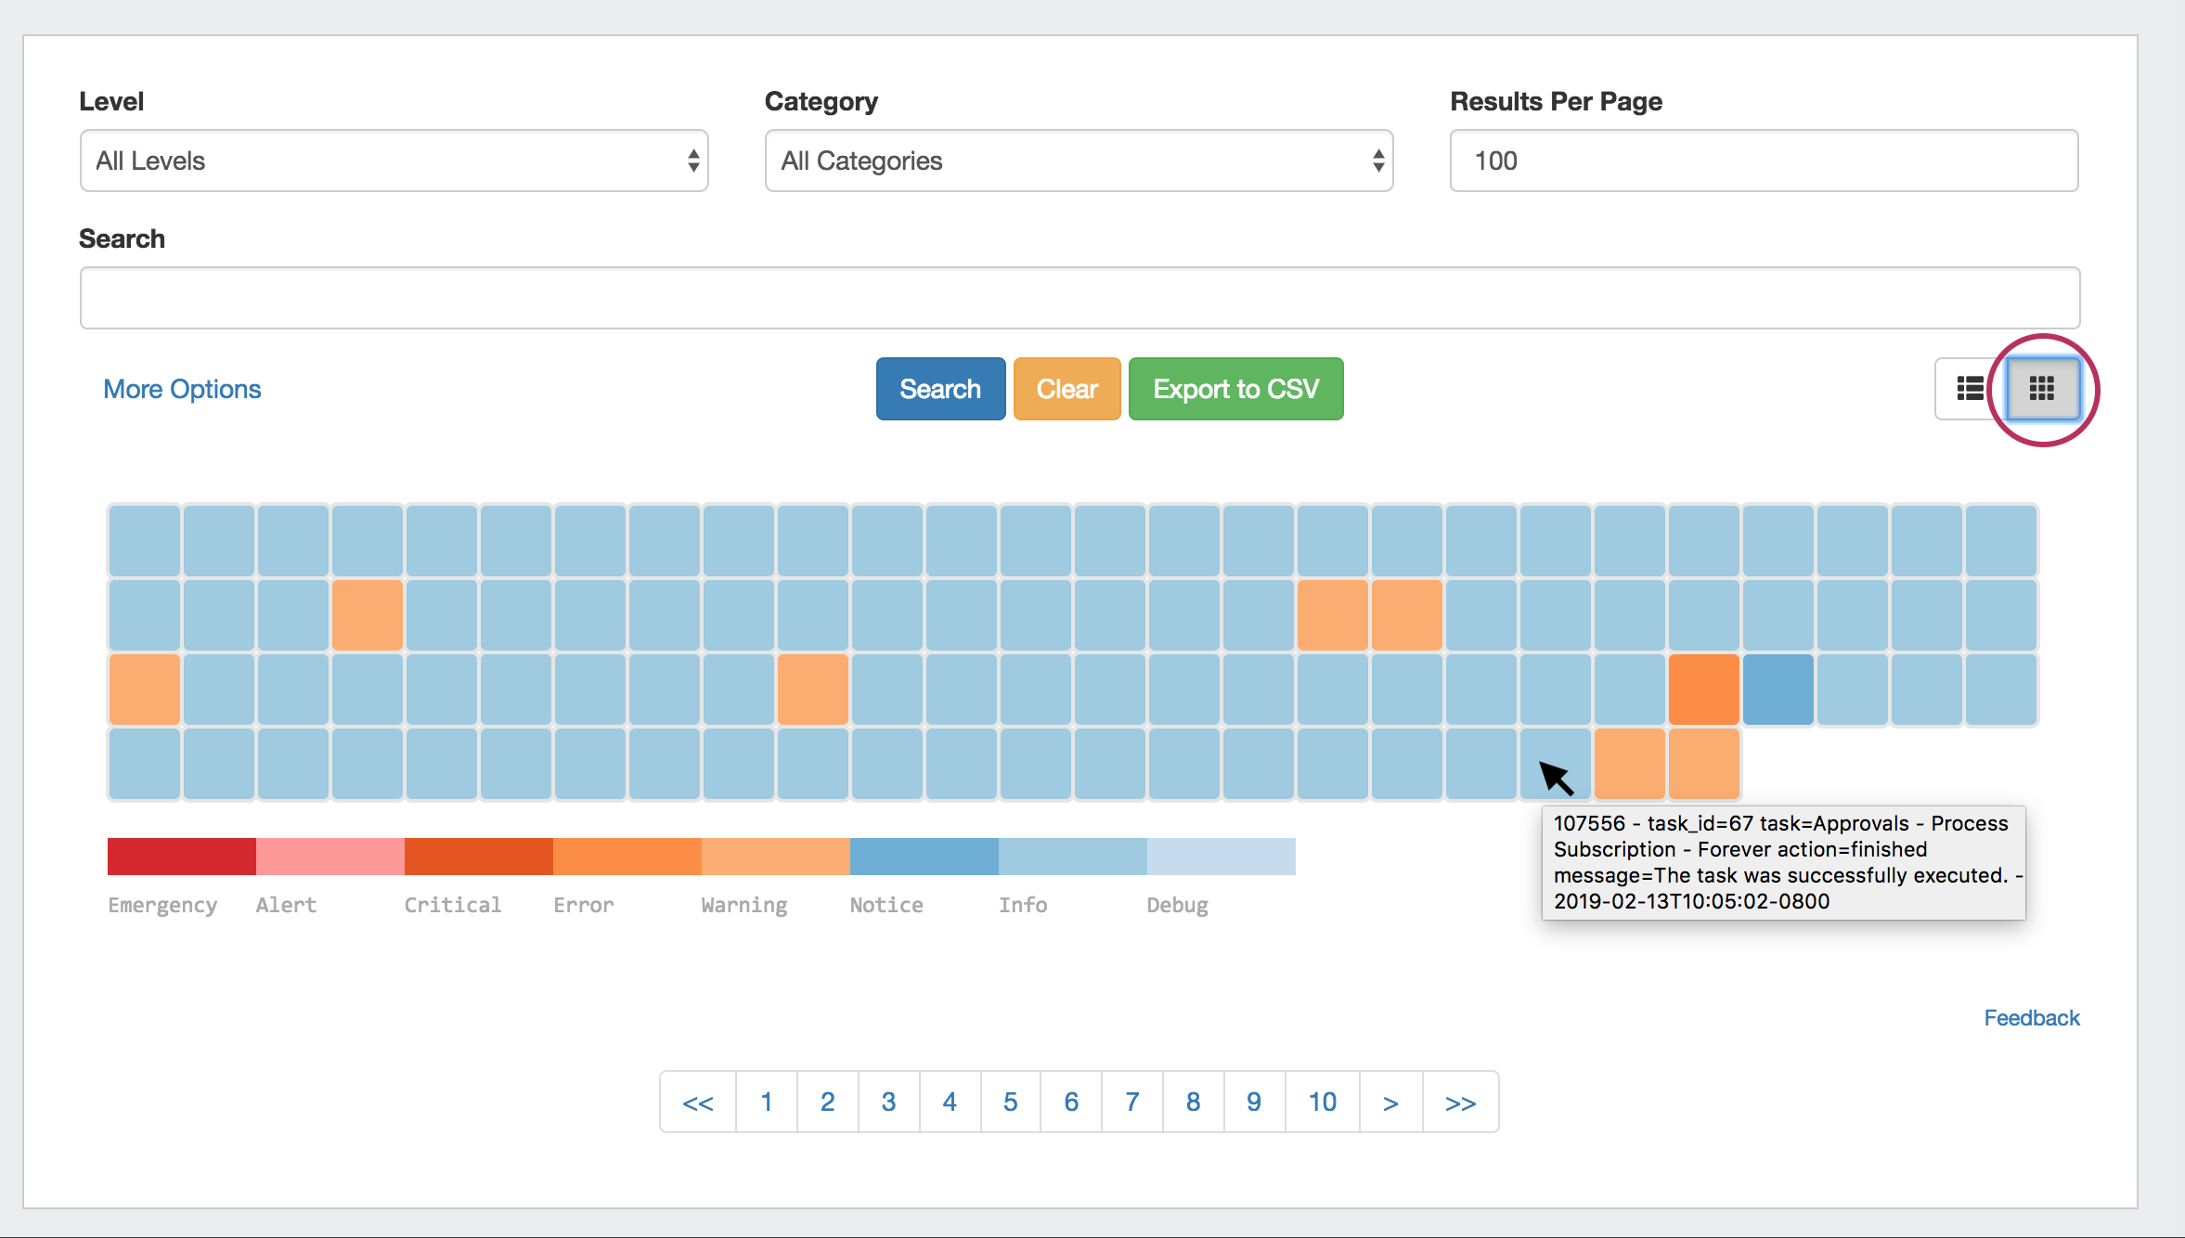The width and height of the screenshot is (2185, 1238).
Task: Jump to page 10 in pagination
Action: click(x=1322, y=1102)
